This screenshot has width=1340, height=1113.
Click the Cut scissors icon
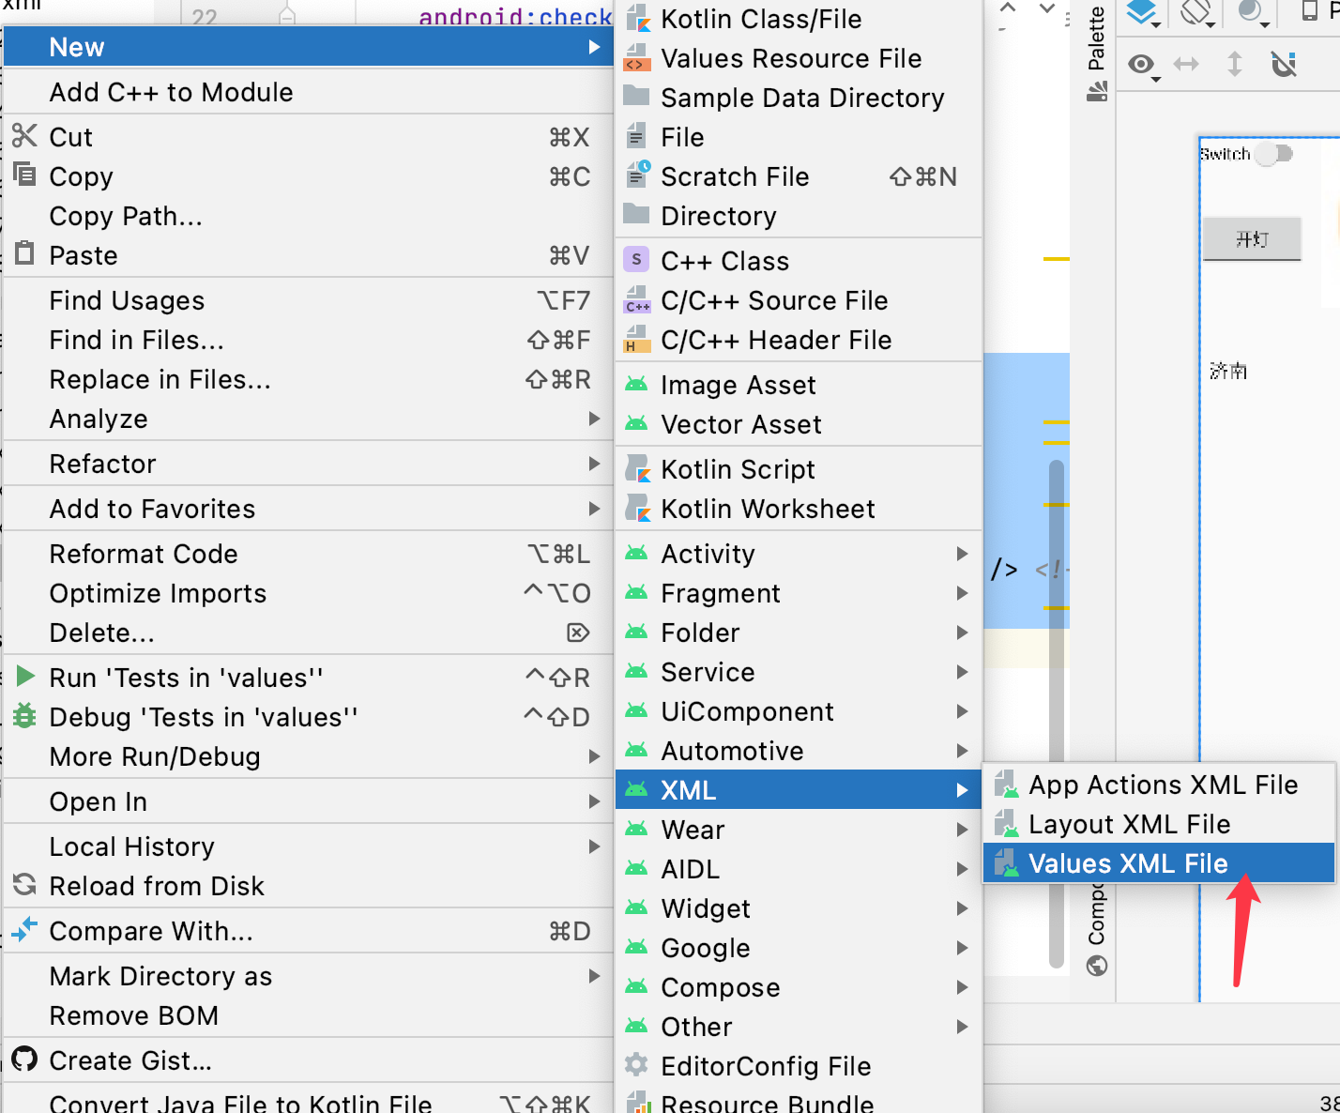pyautogui.click(x=24, y=135)
